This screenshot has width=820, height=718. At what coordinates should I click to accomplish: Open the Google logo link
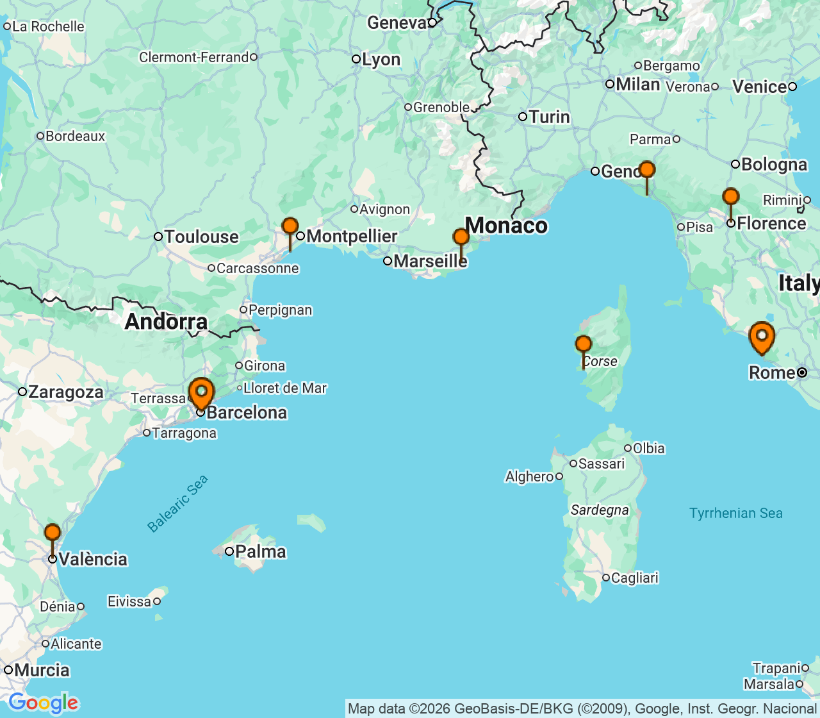point(43,703)
